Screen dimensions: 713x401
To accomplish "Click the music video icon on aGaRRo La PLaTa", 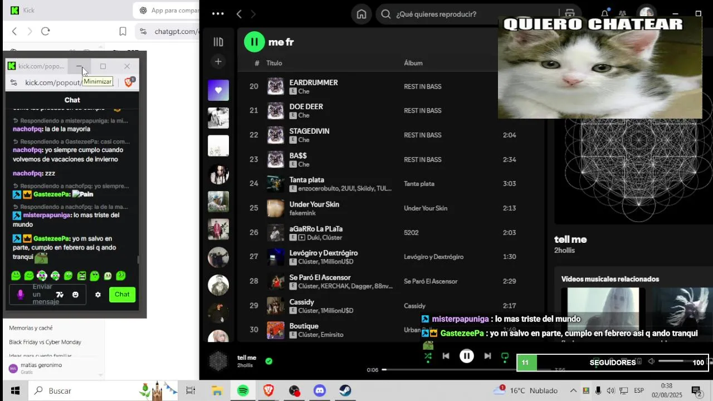I will [x=302, y=237].
